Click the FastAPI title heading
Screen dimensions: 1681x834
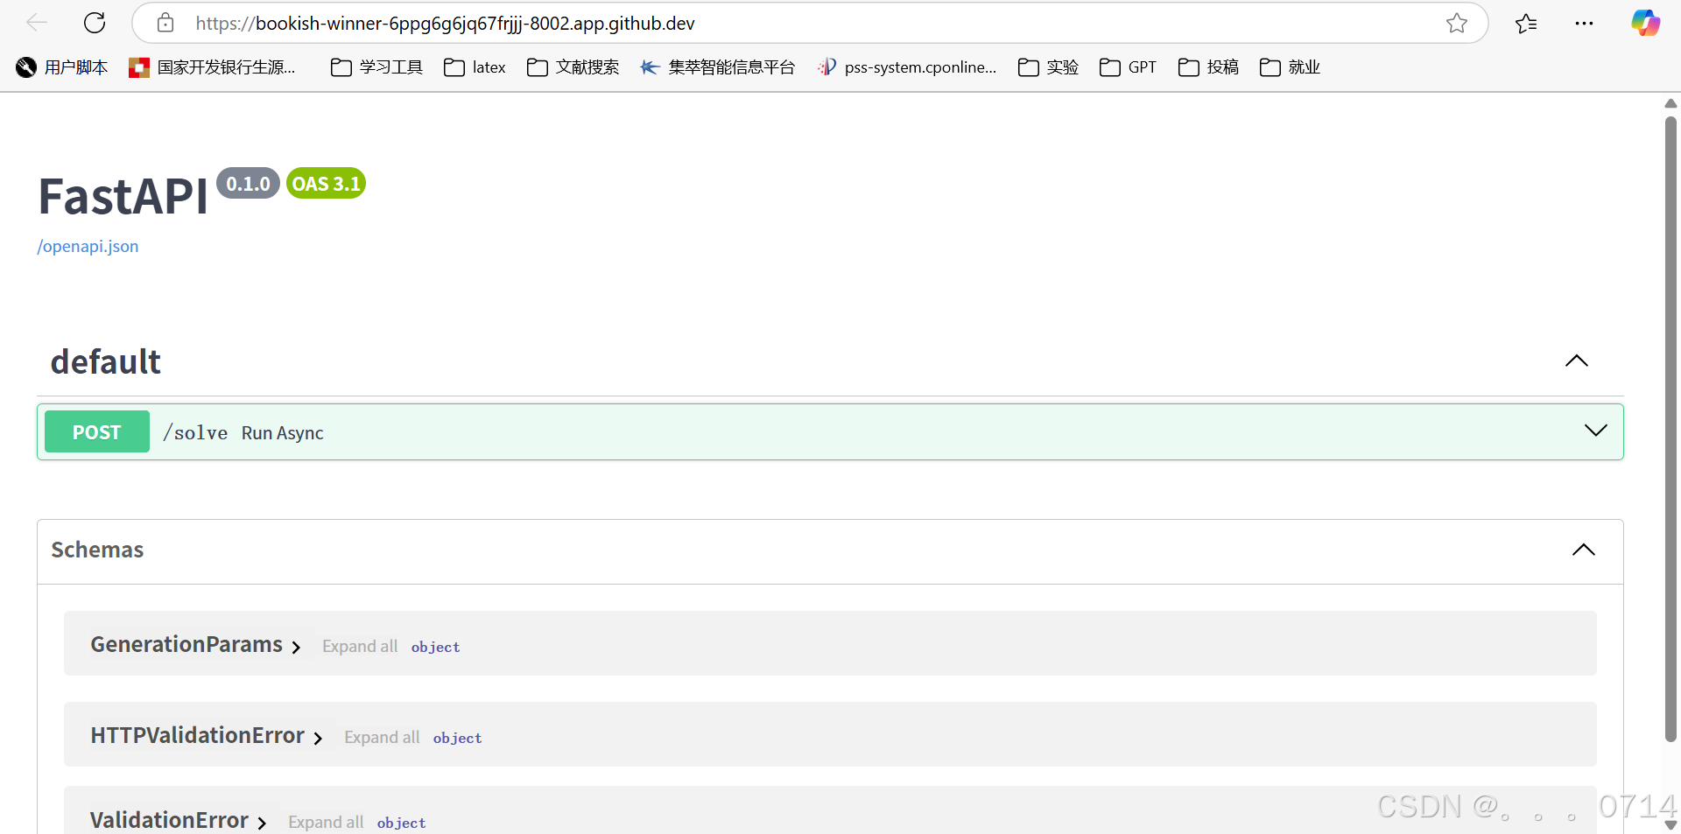coord(123,196)
